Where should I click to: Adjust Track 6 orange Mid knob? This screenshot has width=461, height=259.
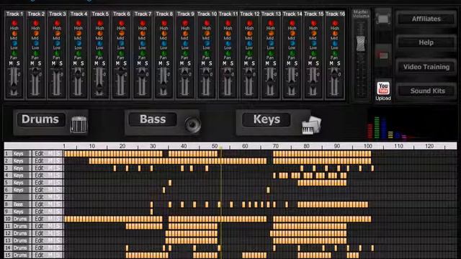[x=121, y=34]
